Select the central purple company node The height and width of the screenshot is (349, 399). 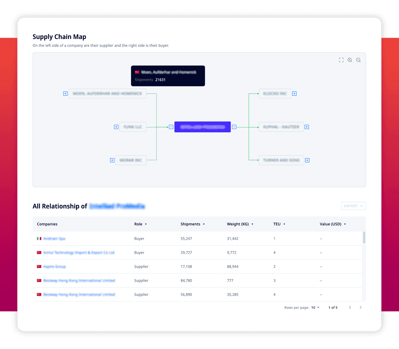(x=202, y=127)
